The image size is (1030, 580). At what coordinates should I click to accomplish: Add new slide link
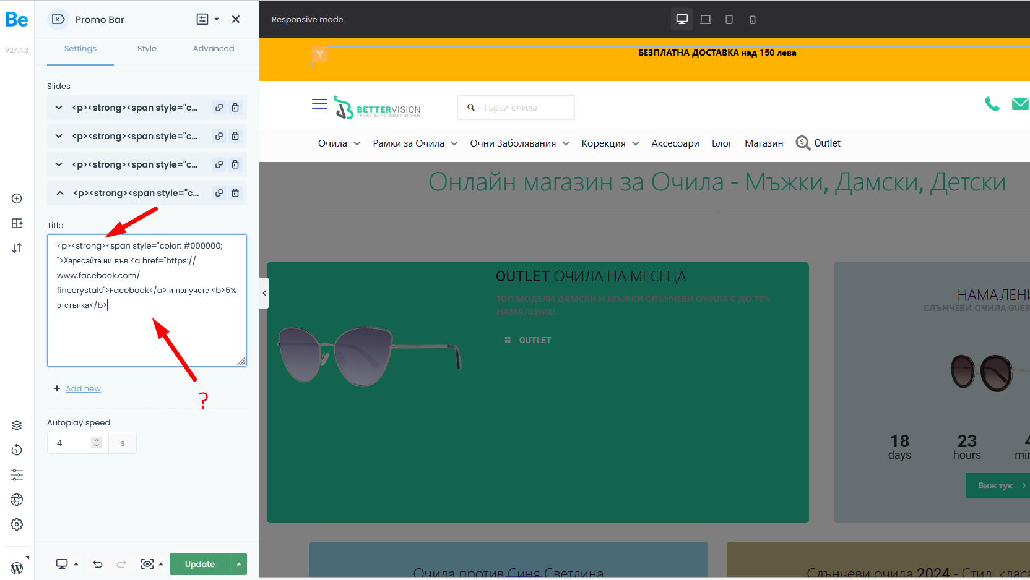point(83,388)
